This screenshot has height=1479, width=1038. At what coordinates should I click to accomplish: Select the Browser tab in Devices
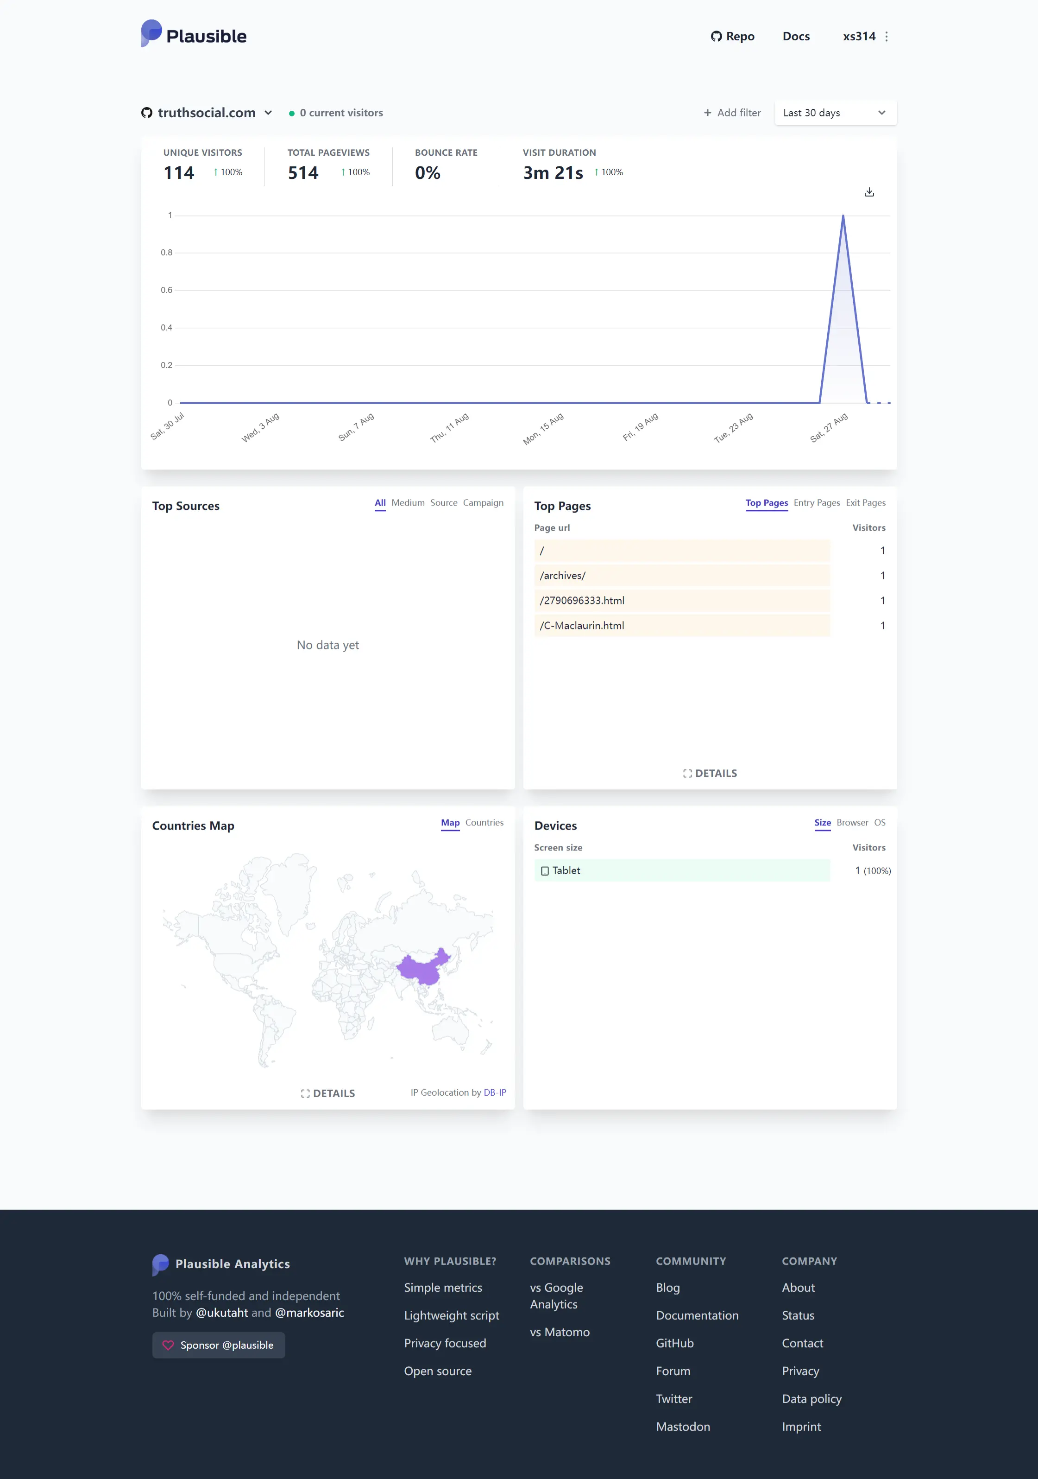(853, 823)
